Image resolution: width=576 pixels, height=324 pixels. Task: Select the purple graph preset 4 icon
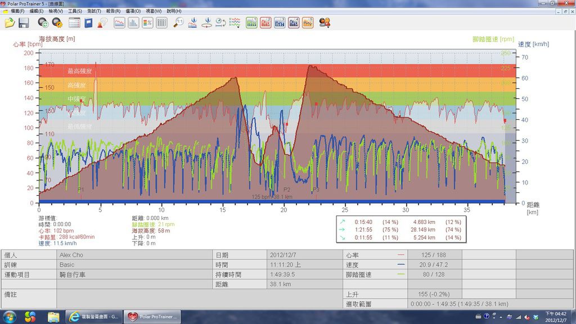(x=294, y=22)
